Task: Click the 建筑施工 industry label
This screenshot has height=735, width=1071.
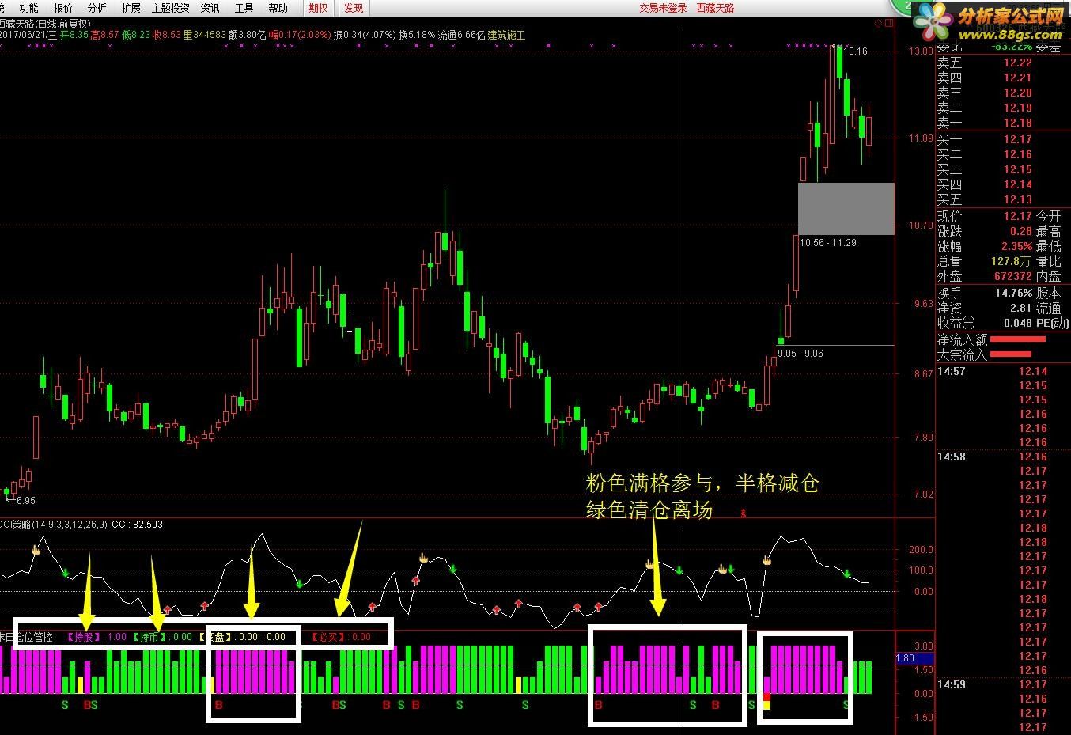Action: pyautogui.click(x=505, y=35)
